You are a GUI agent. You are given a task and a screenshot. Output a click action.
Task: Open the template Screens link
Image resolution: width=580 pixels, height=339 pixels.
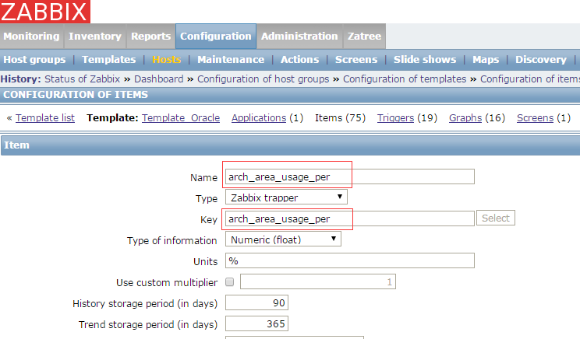point(536,118)
